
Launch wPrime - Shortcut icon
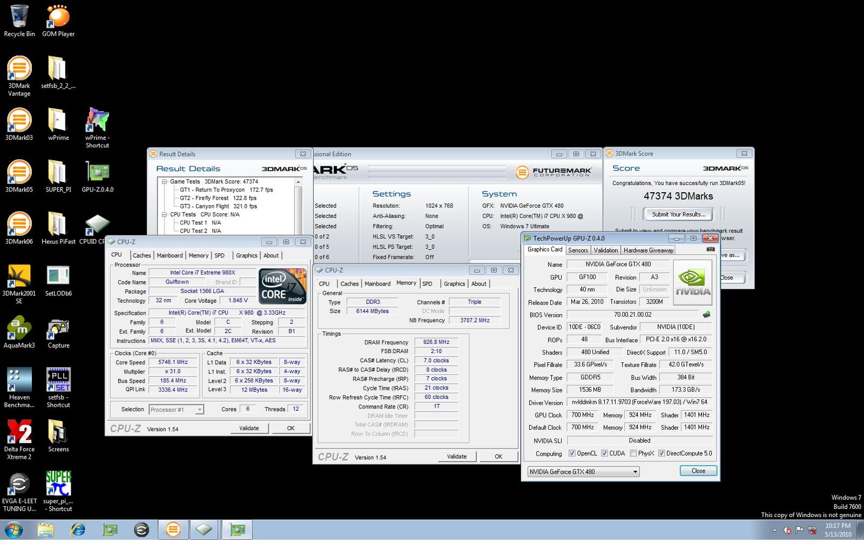click(x=97, y=128)
